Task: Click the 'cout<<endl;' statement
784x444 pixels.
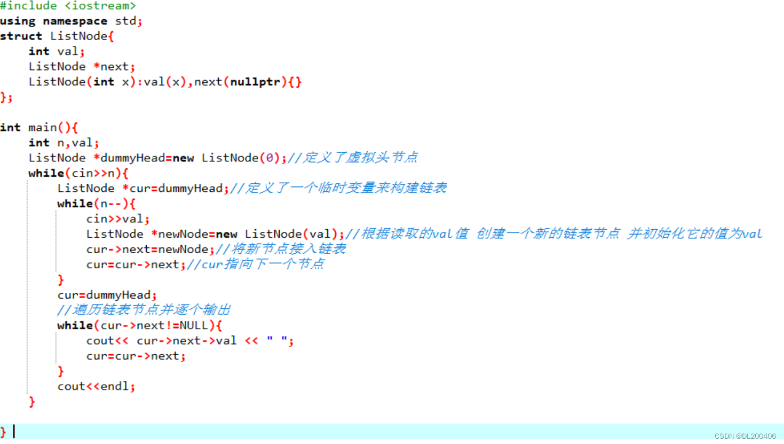Action: click(x=96, y=386)
